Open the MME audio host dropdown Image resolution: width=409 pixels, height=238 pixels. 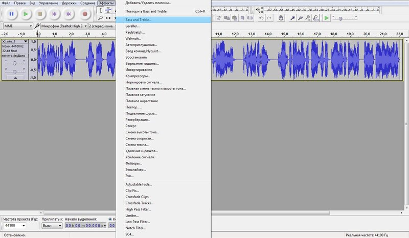click(x=18, y=26)
